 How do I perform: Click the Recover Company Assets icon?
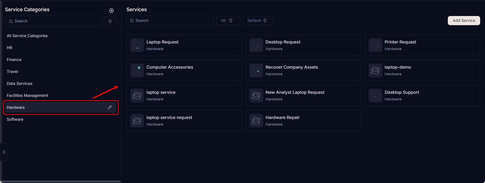coord(256,70)
